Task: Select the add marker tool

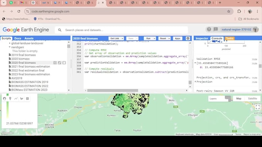Action: click(x=10, y=99)
